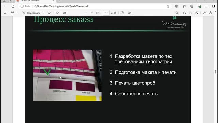Open browser collections
218x123 pixels.
pyautogui.click(x=192, y=6)
